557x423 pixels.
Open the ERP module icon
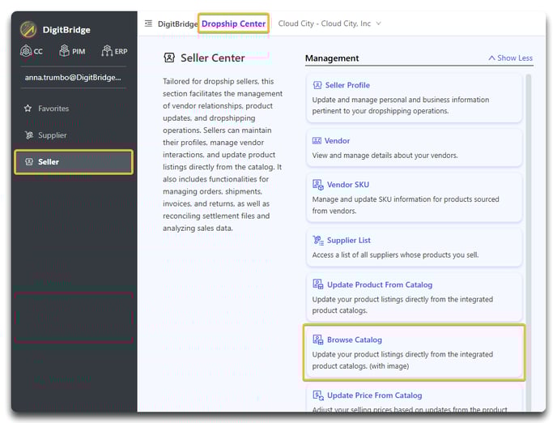pos(107,51)
